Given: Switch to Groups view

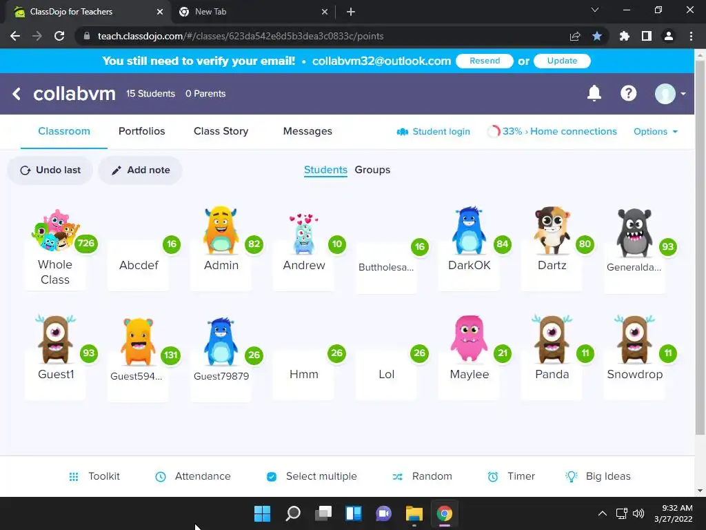Looking at the screenshot, I should 372,170.
